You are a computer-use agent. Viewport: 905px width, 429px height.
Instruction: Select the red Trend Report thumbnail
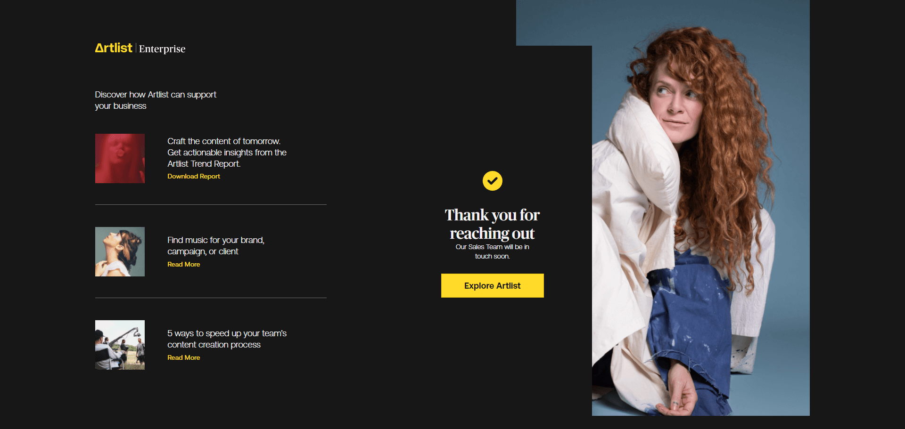120,158
